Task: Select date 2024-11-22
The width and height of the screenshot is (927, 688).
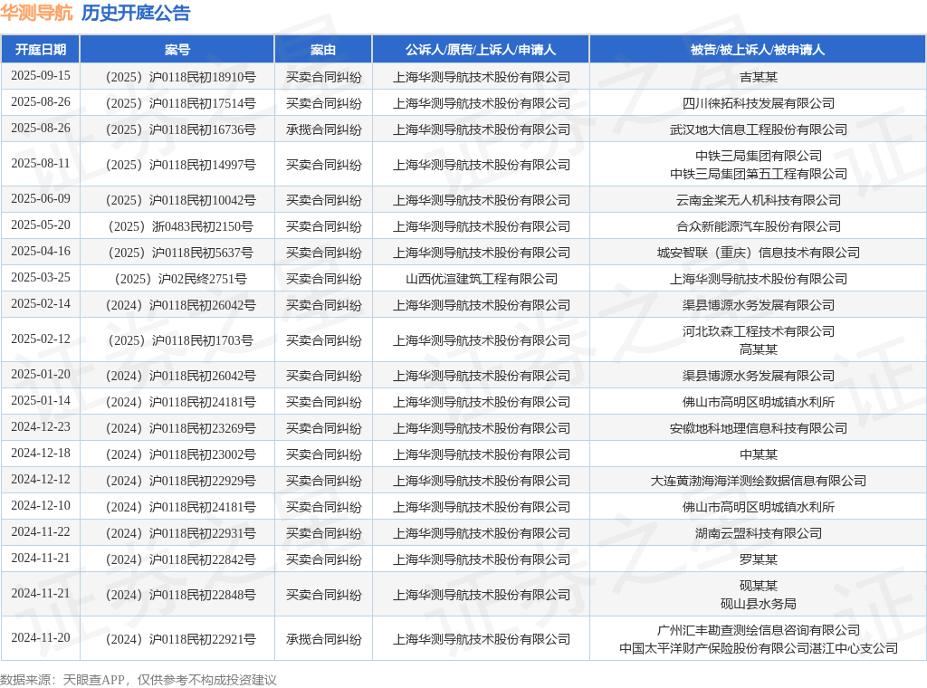Action: tap(40, 532)
